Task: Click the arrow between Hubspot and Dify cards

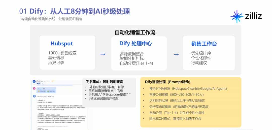Action: point(103,54)
